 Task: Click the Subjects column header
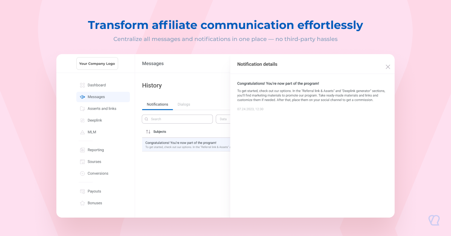tap(160, 132)
